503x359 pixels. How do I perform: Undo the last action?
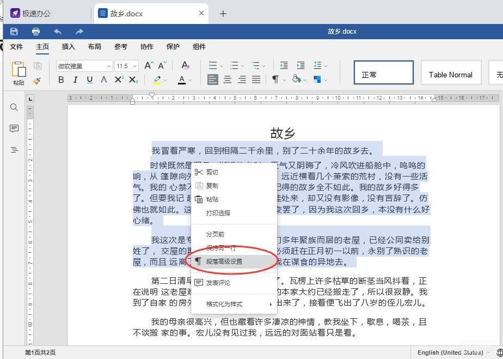coord(58,32)
